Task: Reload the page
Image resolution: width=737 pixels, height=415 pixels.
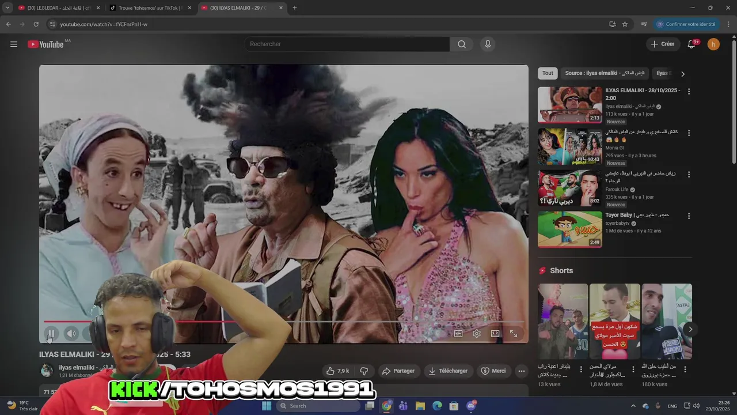Action: click(x=36, y=24)
